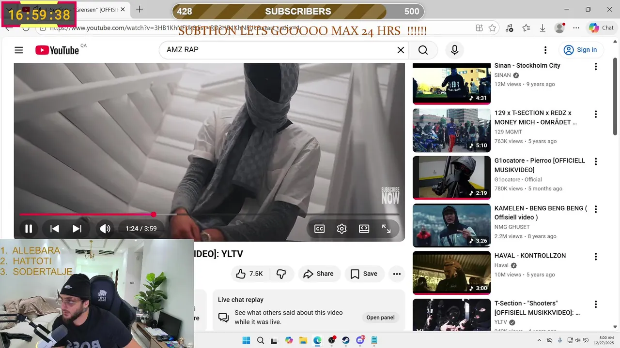Open a new browser tab
This screenshot has height=348, width=620.
pyautogui.click(x=139, y=9)
